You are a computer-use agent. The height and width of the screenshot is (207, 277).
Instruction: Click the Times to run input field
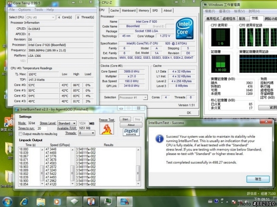coord(42,129)
